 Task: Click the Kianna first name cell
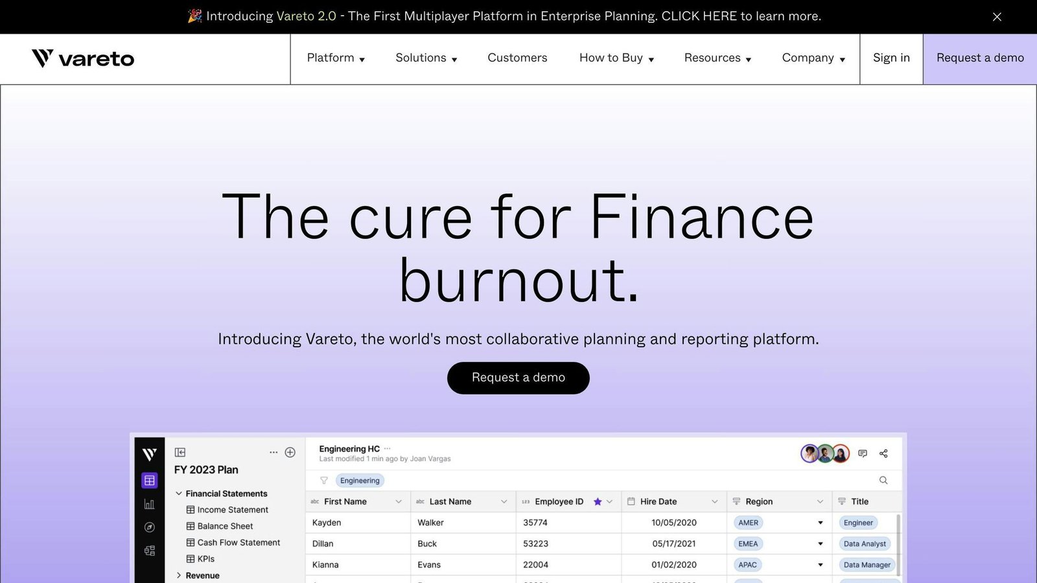pos(358,565)
